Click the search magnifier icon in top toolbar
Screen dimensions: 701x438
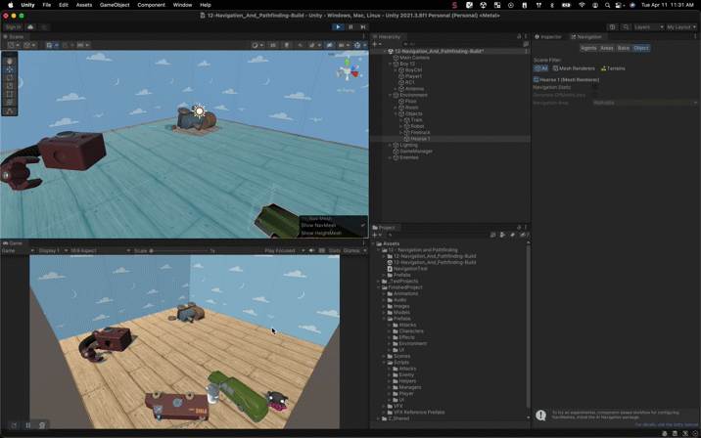(626, 27)
